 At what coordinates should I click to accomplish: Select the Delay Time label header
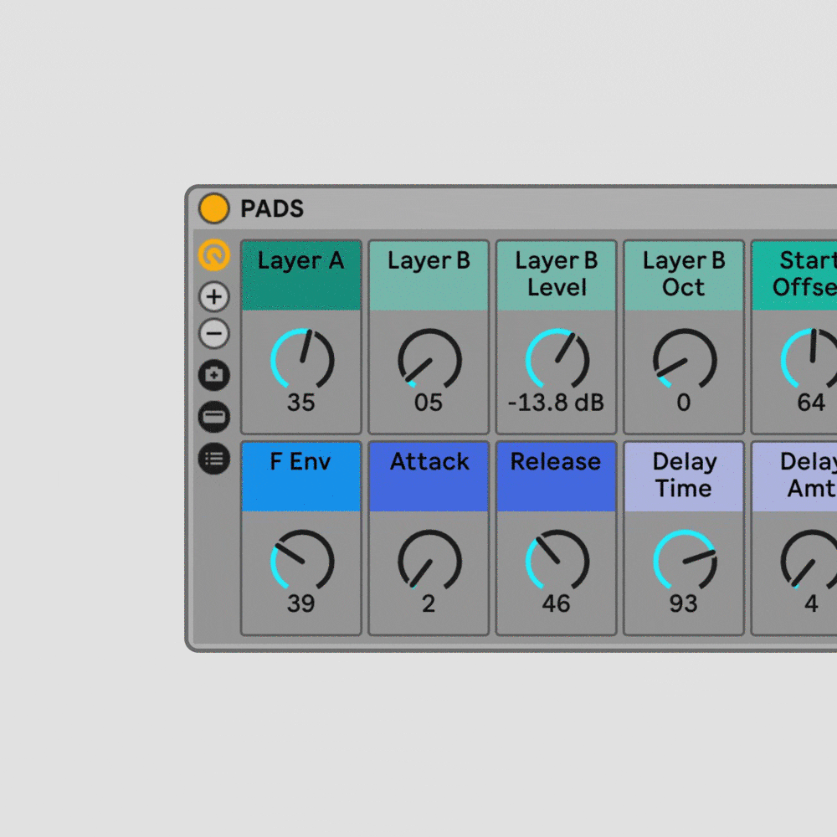click(x=684, y=477)
